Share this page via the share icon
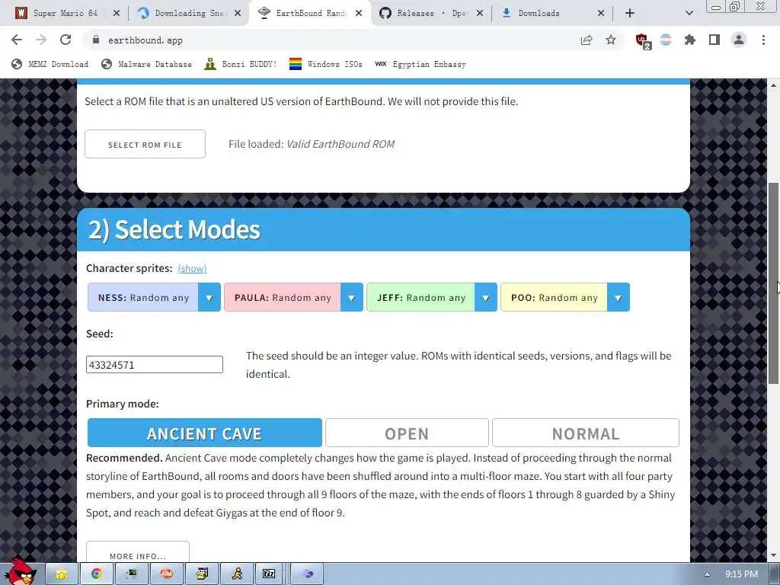Screen dimensions: 780x585 587,40
